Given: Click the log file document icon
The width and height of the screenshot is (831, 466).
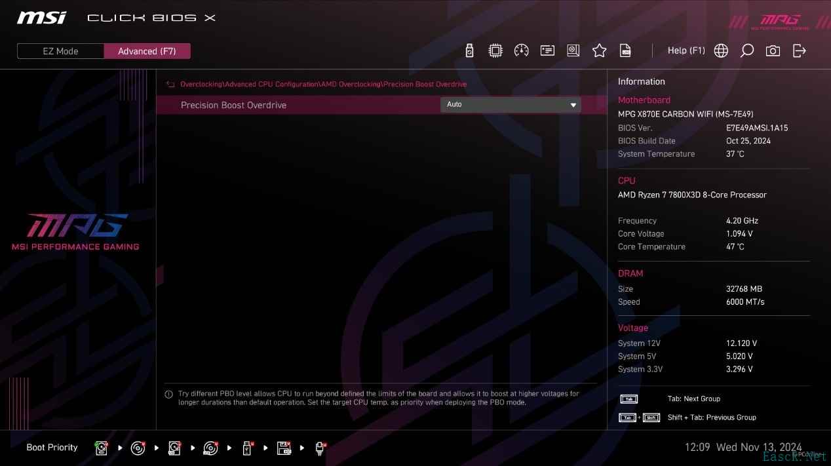Looking at the screenshot, I should click(625, 50).
